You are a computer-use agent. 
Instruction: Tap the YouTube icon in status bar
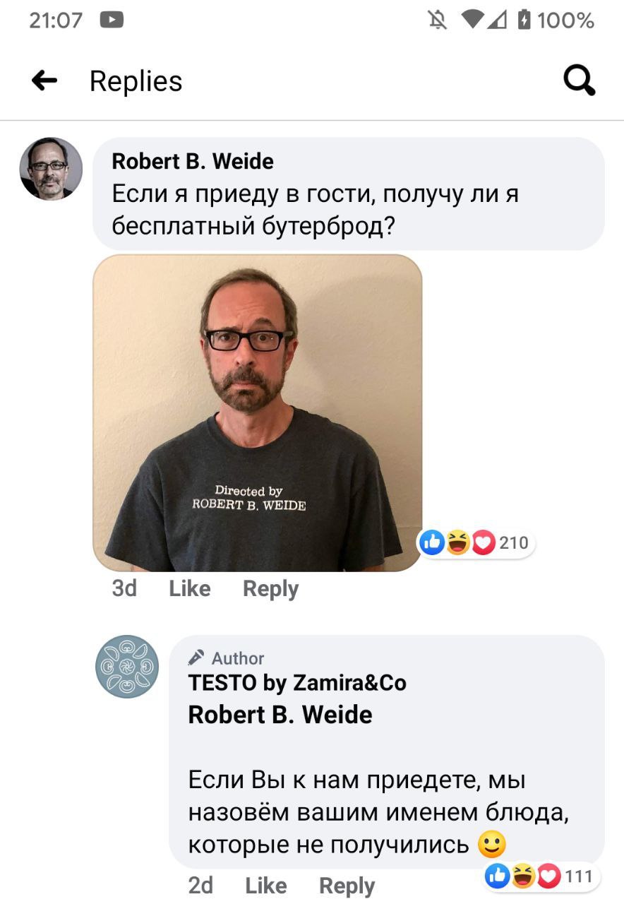112,20
